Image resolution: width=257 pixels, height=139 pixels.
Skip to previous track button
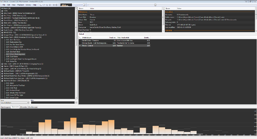click(50, 5)
